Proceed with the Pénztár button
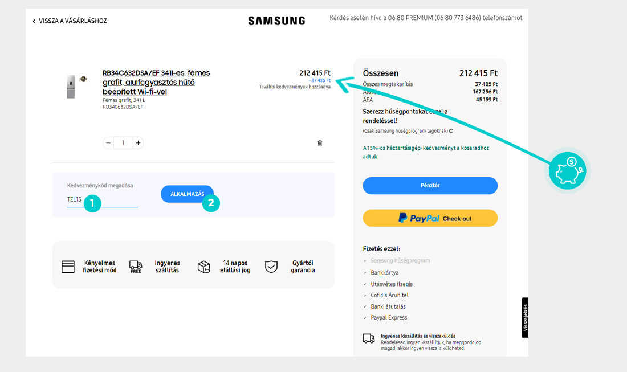 point(430,185)
